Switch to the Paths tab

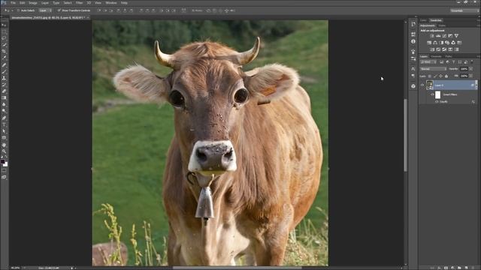pos(449,56)
